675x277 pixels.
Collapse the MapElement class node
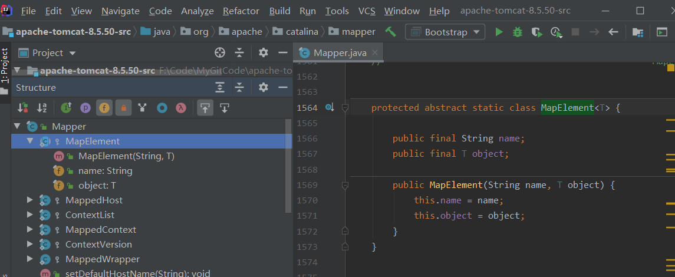click(x=30, y=141)
